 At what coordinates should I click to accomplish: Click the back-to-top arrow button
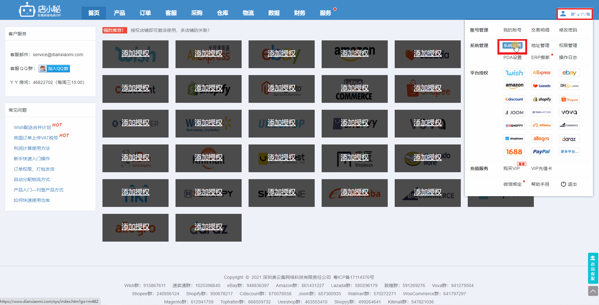click(x=593, y=291)
